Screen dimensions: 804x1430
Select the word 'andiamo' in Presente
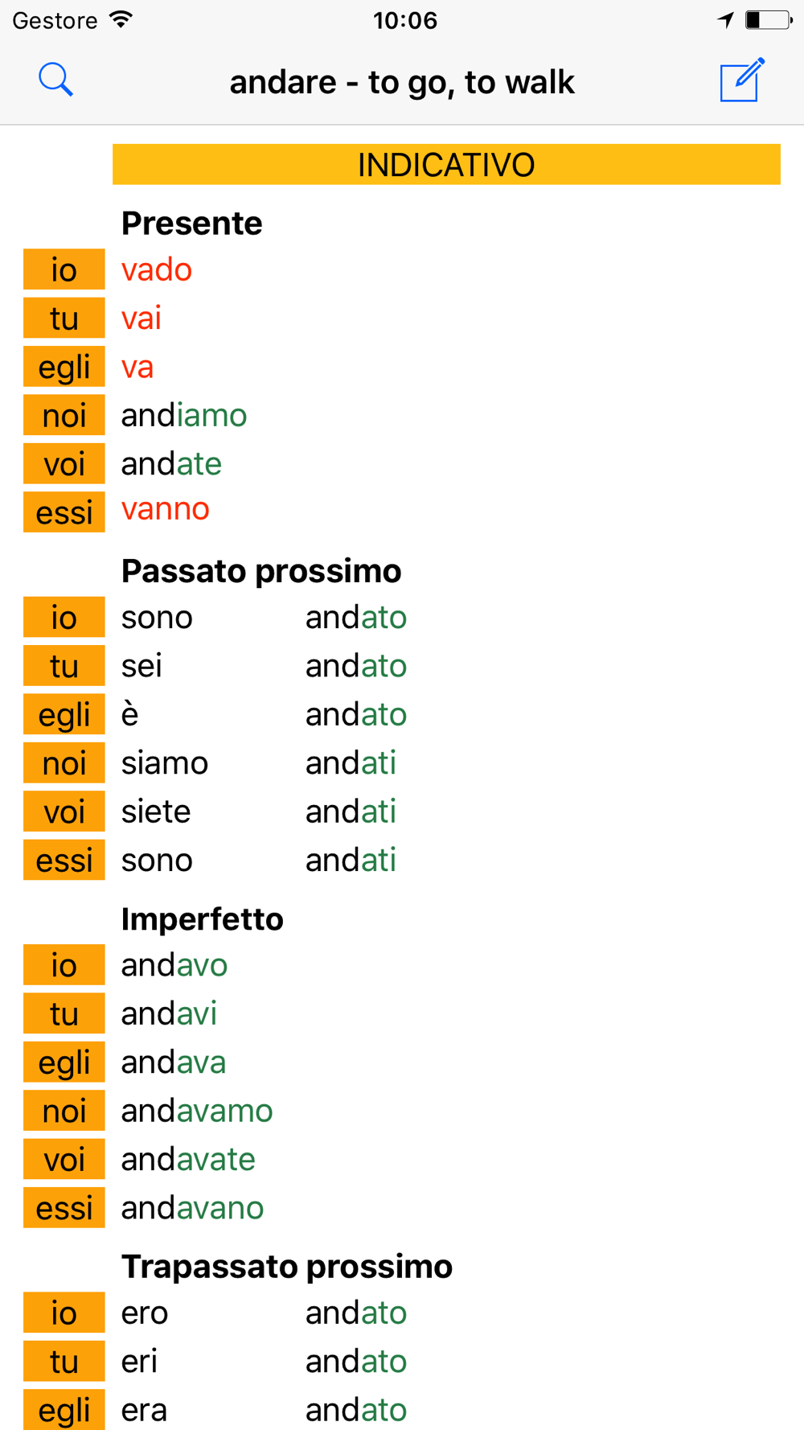pos(184,416)
